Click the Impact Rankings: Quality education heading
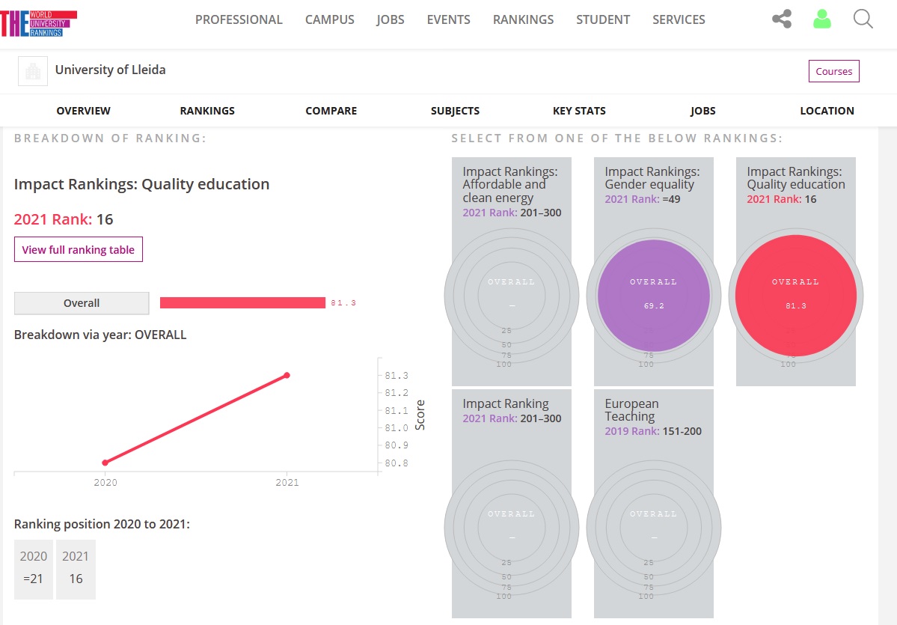The image size is (897, 625). pyautogui.click(x=142, y=184)
